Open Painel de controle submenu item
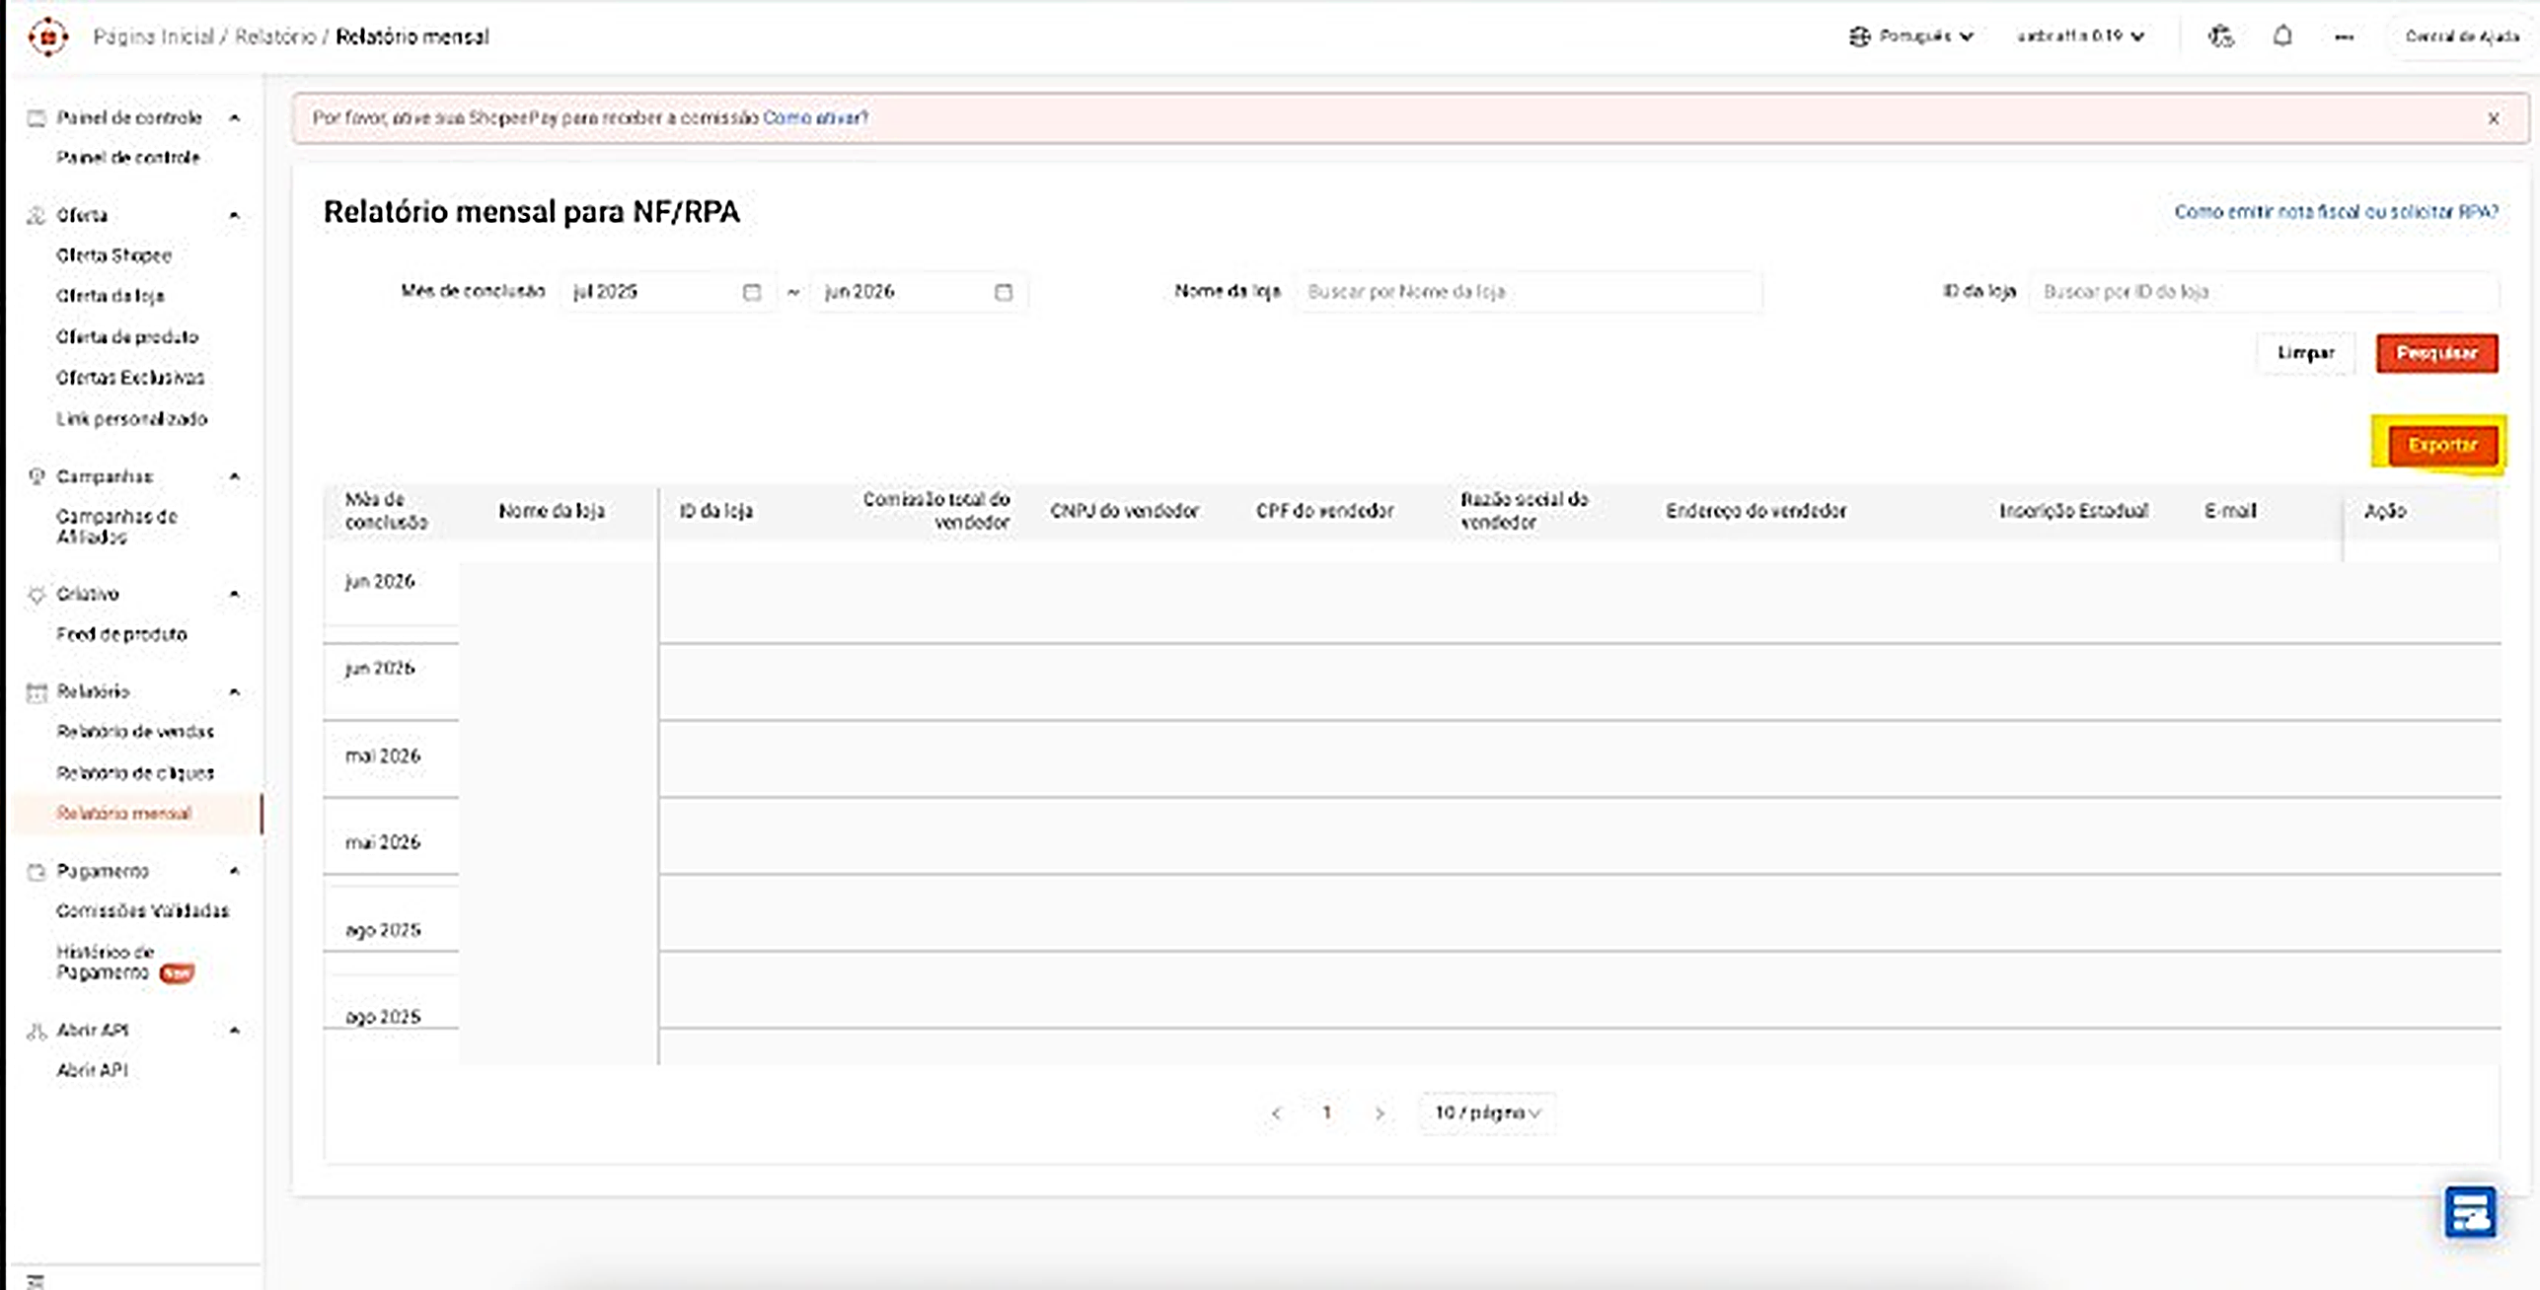This screenshot has width=2540, height=1290. (128, 158)
